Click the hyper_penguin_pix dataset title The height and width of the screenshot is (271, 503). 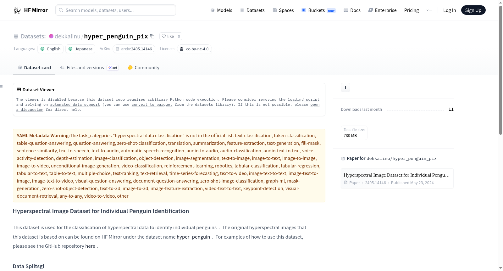click(116, 36)
